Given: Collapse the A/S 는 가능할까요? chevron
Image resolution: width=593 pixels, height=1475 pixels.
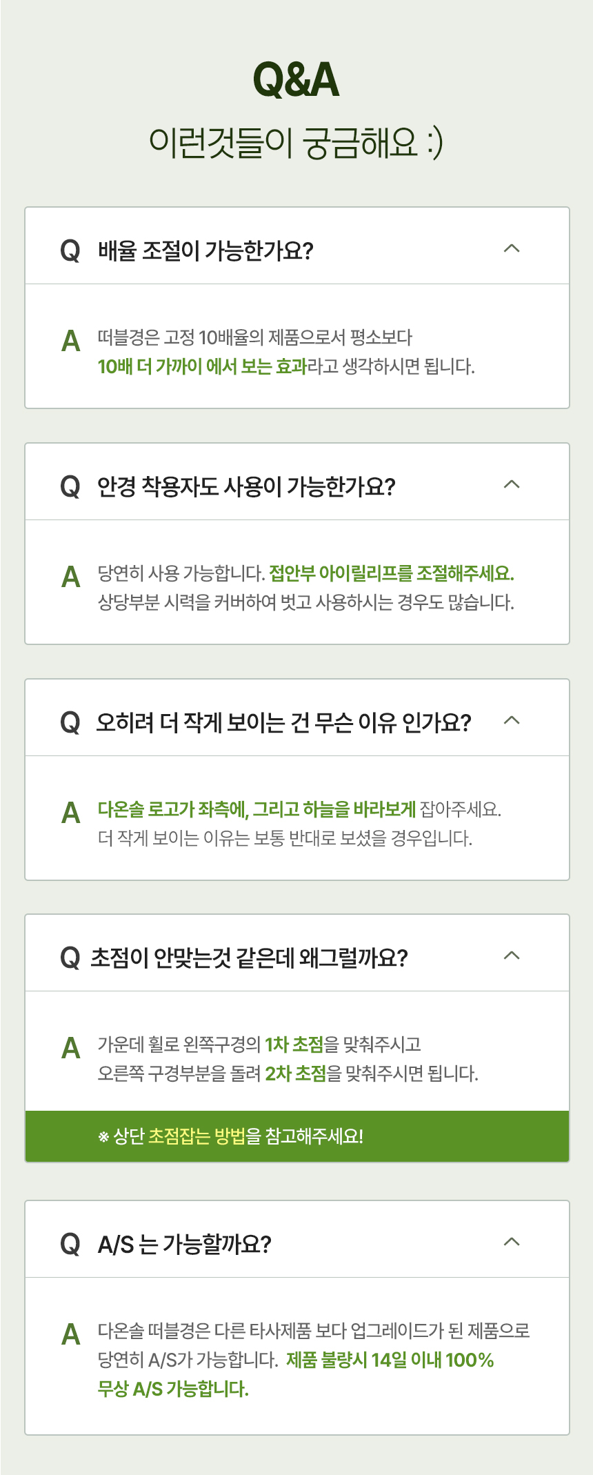Looking at the screenshot, I should click(x=512, y=1242).
